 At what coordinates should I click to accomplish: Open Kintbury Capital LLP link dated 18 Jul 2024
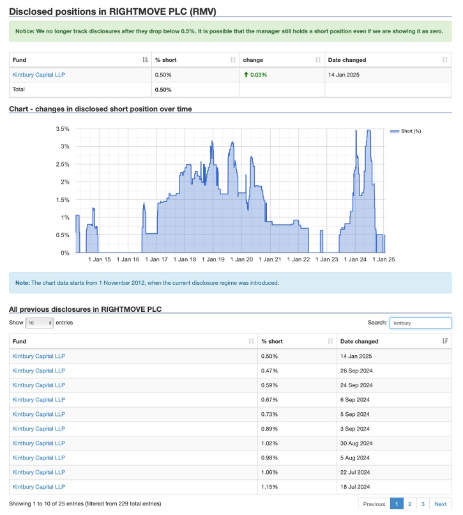click(39, 487)
